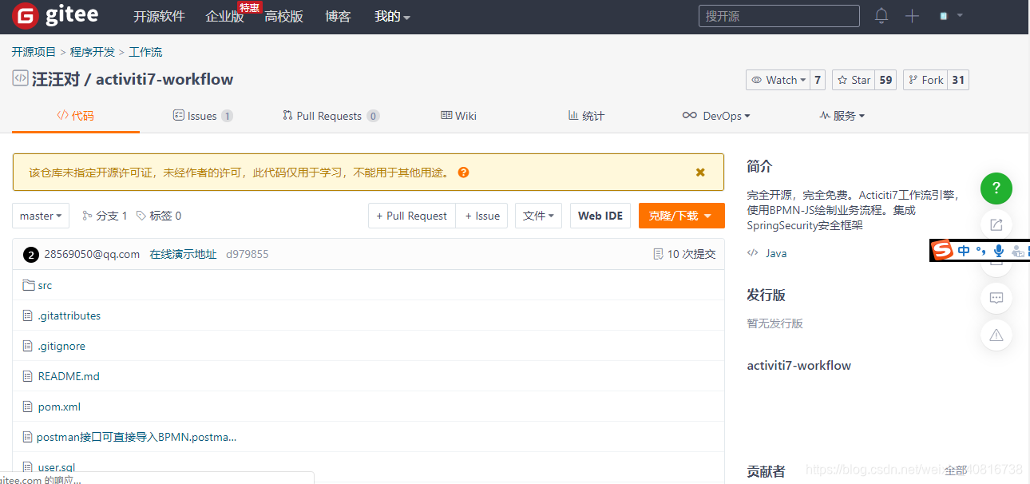Open the 博客 nav item

click(x=338, y=16)
